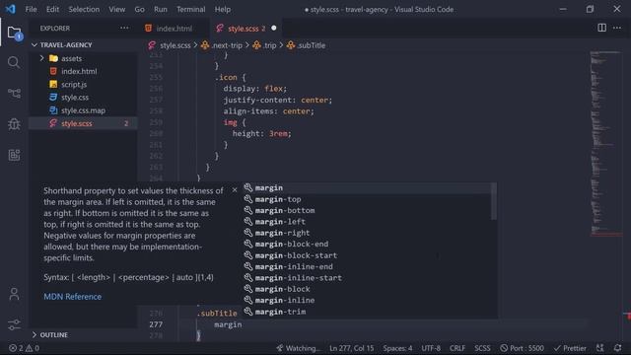Open the Accounts menu icon
Image resolution: width=631 pixels, height=355 pixels.
click(14, 294)
